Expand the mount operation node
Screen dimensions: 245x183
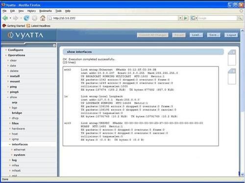[x=8, y=81]
